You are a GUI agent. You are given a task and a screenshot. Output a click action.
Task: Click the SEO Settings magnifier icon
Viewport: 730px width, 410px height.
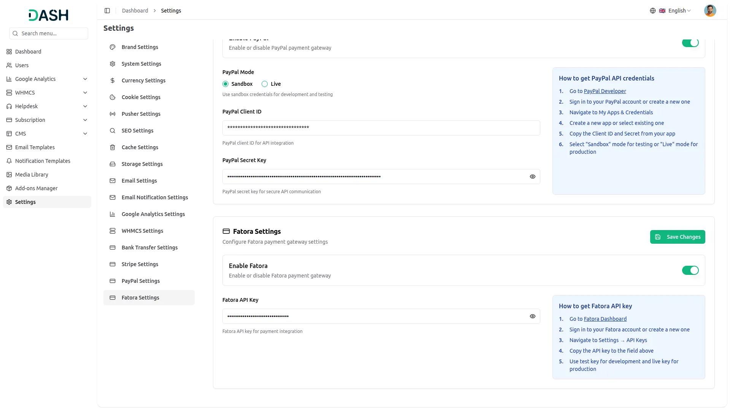pyautogui.click(x=113, y=131)
